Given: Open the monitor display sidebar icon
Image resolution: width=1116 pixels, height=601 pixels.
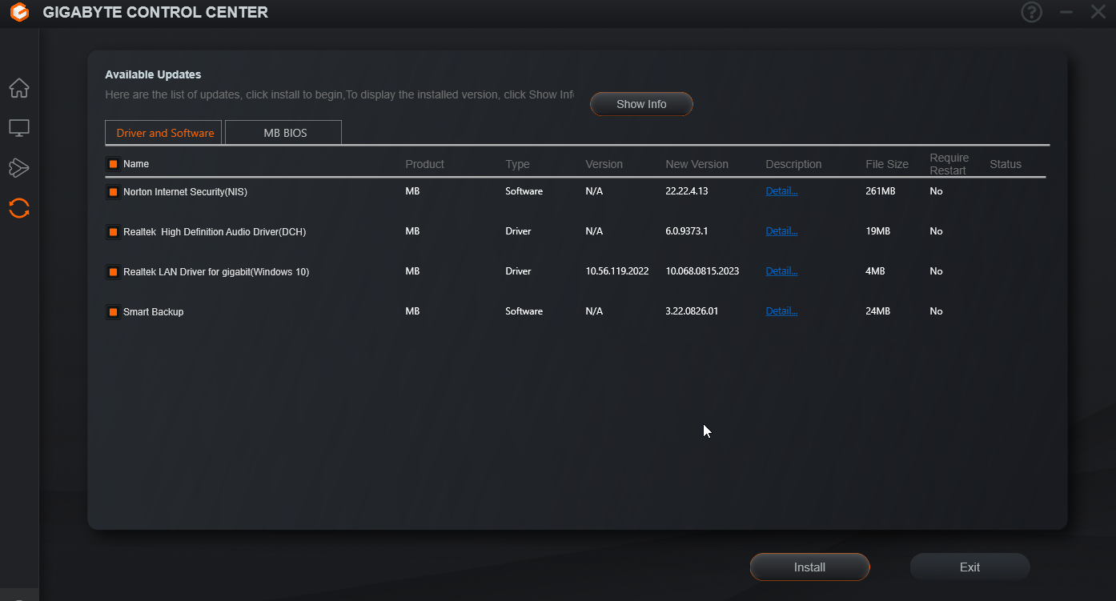Looking at the screenshot, I should pos(19,127).
